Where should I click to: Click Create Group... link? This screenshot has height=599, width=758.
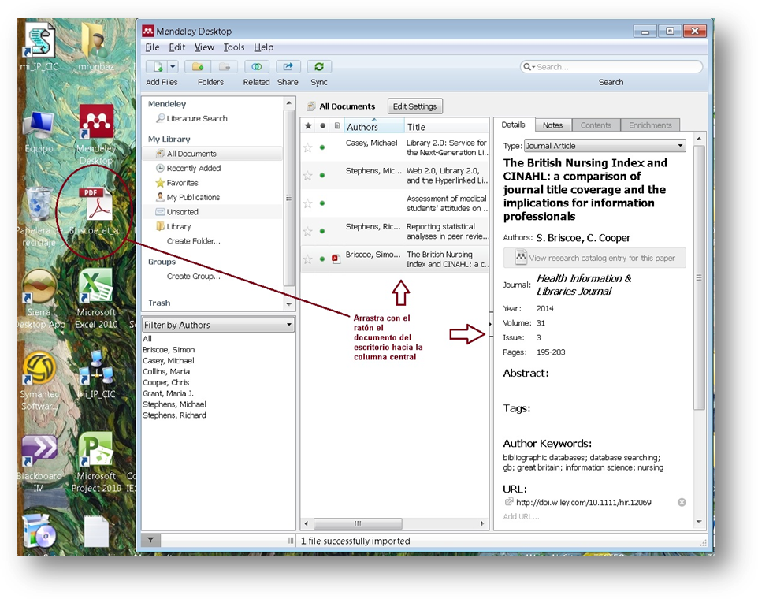pyautogui.click(x=193, y=276)
